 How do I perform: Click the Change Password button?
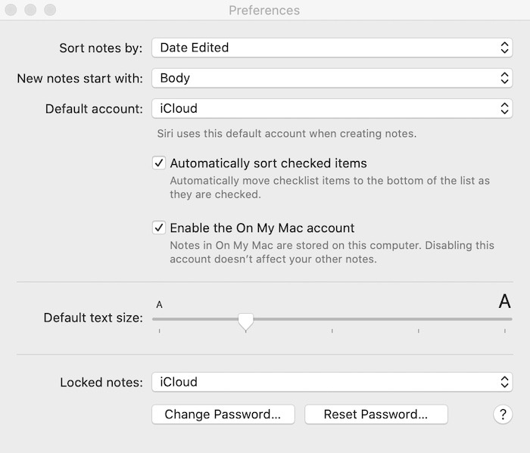coord(223,414)
